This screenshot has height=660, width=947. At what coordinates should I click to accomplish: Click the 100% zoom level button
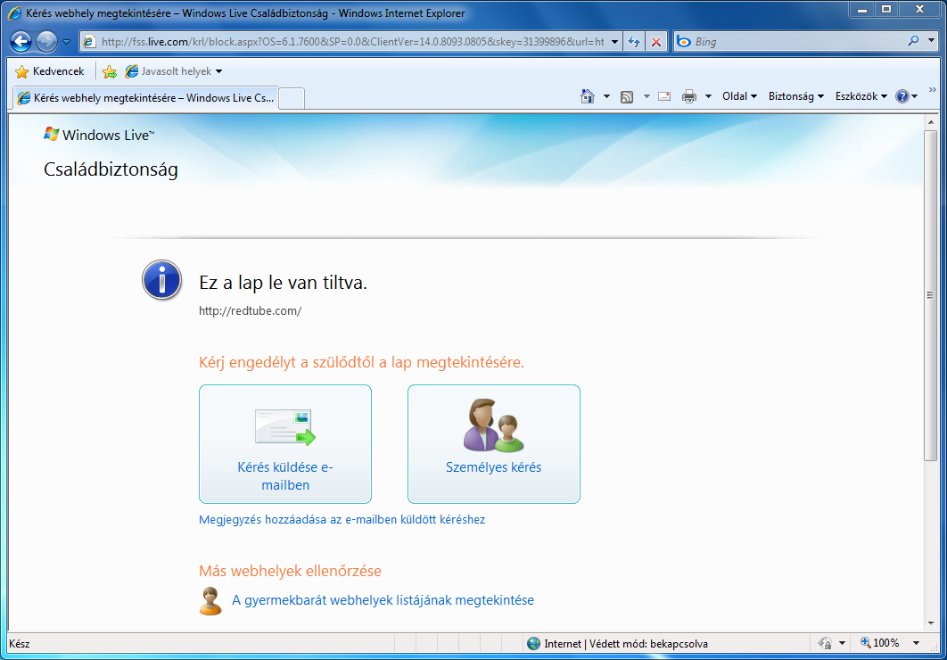[x=880, y=642]
